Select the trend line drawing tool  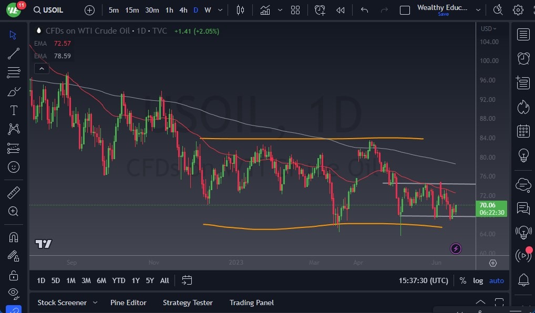14,54
